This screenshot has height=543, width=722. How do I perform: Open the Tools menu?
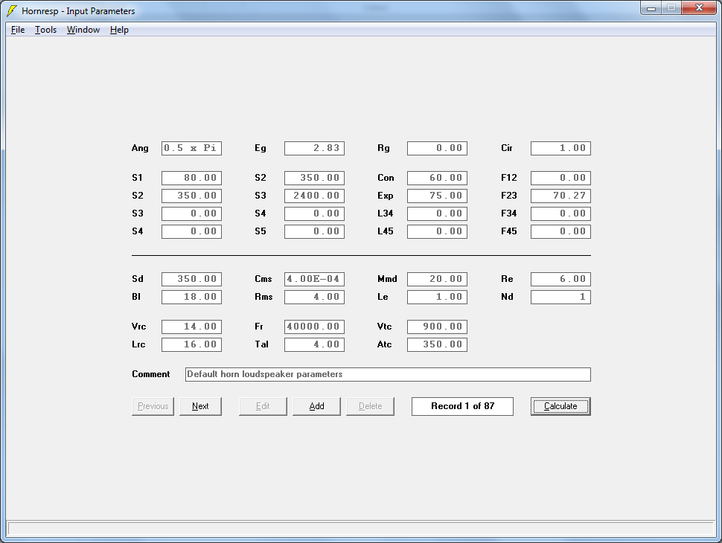click(x=45, y=30)
